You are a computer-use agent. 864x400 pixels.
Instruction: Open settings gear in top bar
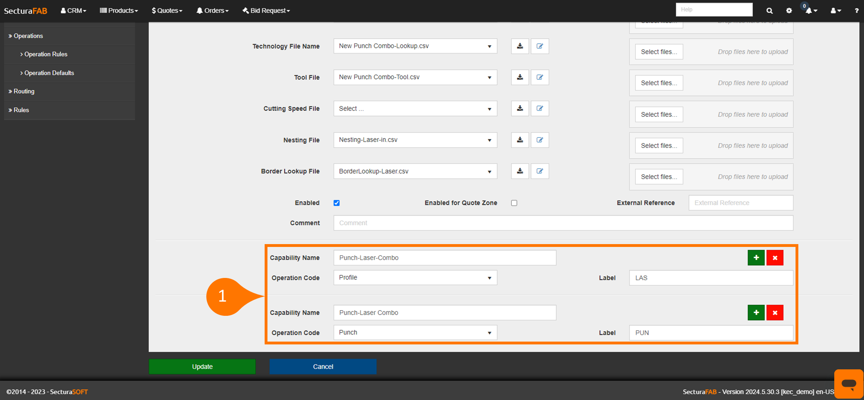pos(789,11)
